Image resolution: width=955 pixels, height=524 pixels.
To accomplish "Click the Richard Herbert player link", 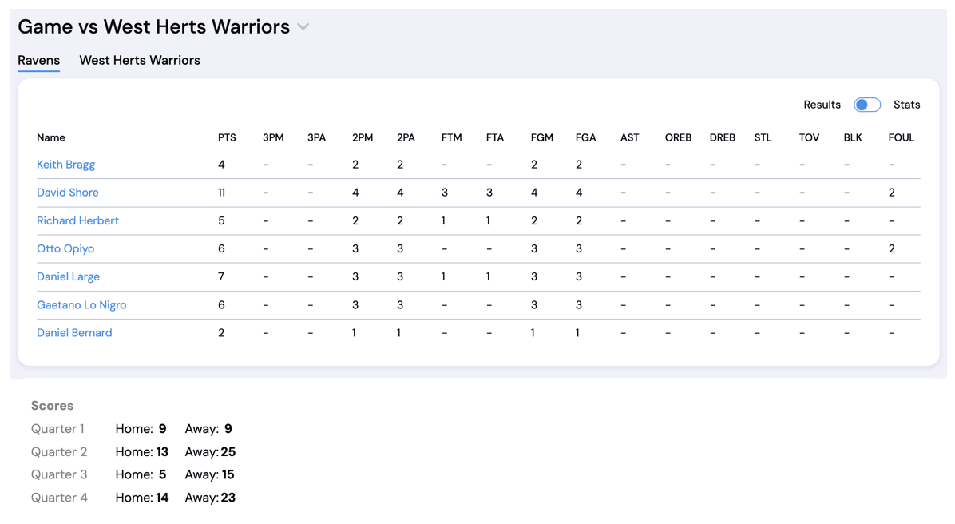I will coord(77,220).
